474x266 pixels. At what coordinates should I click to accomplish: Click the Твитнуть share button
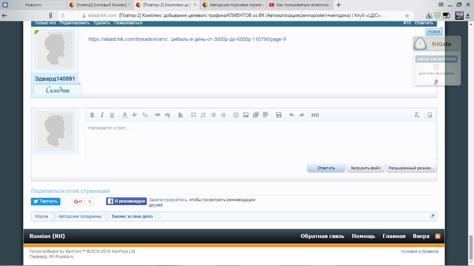[45, 202]
